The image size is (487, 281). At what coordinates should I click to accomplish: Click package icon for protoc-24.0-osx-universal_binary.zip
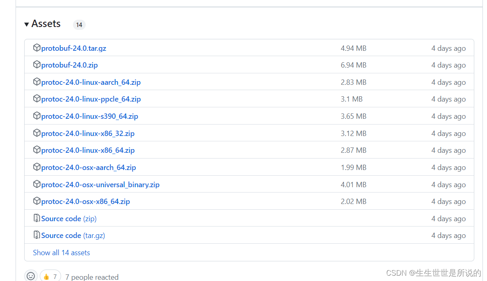click(x=36, y=184)
